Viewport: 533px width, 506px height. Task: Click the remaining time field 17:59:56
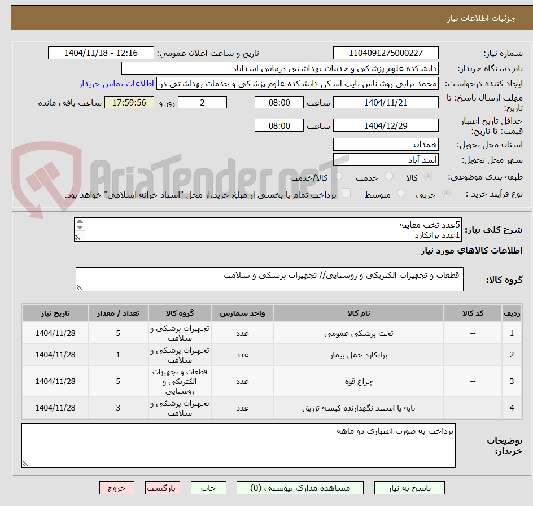click(129, 102)
